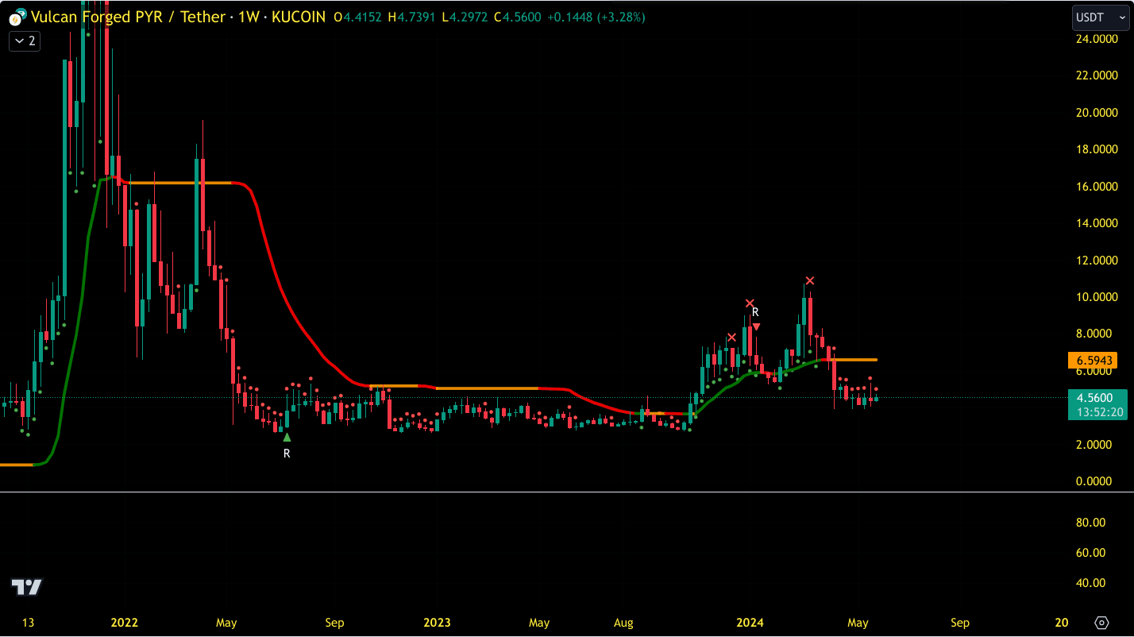Image resolution: width=1134 pixels, height=637 pixels.
Task: Click the 2024 label on time axis
Action: (750, 623)
